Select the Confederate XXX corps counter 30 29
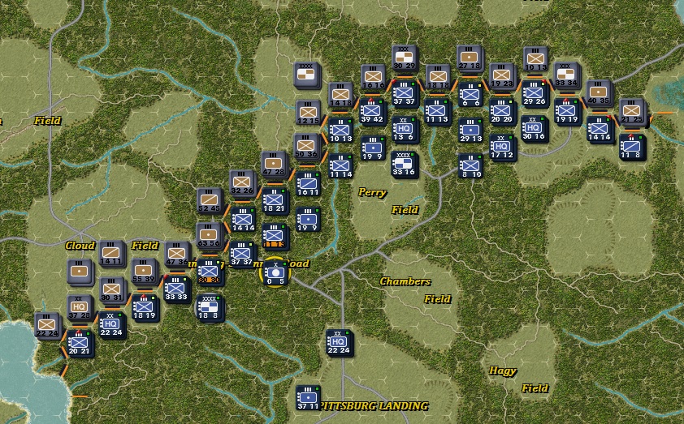 (404, 58)
